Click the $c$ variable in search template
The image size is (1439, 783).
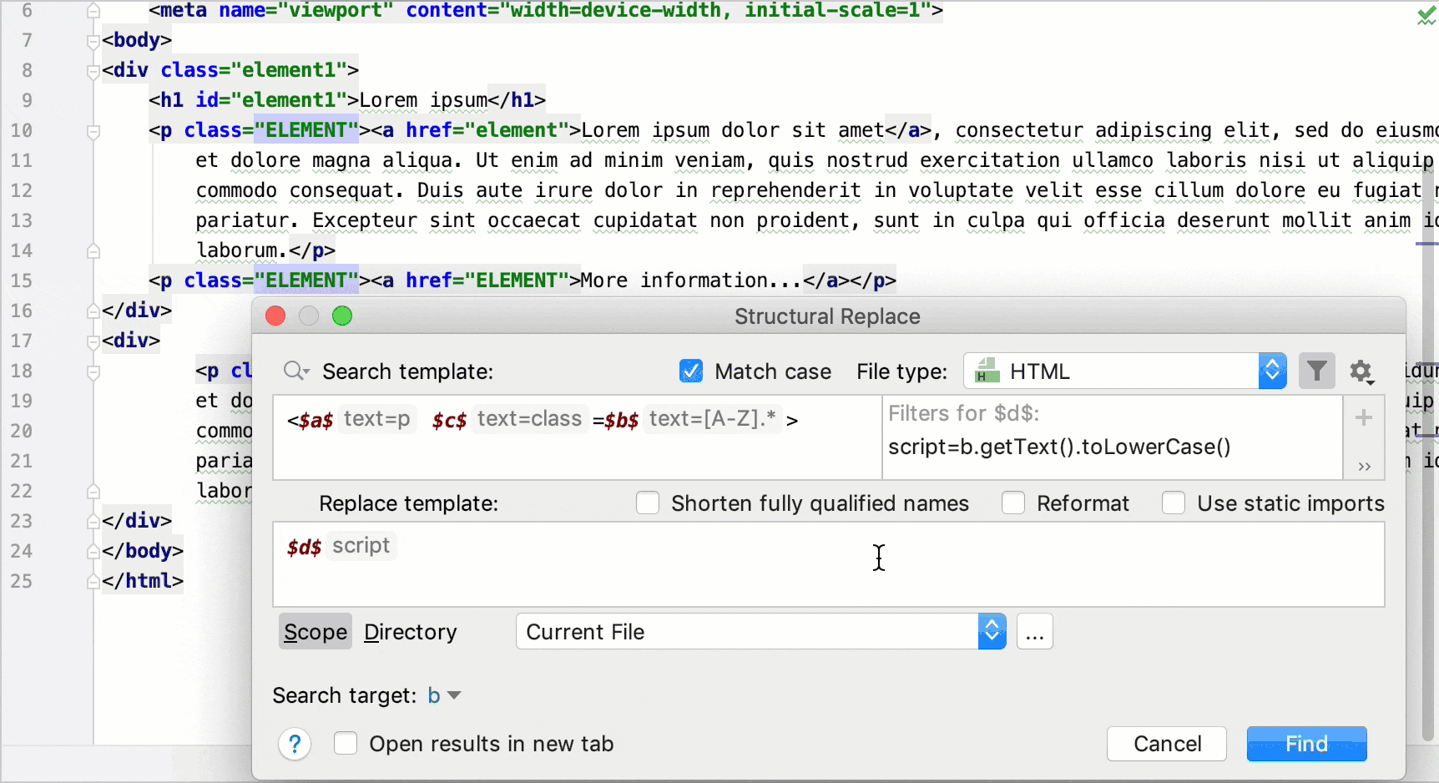(449, 420)
